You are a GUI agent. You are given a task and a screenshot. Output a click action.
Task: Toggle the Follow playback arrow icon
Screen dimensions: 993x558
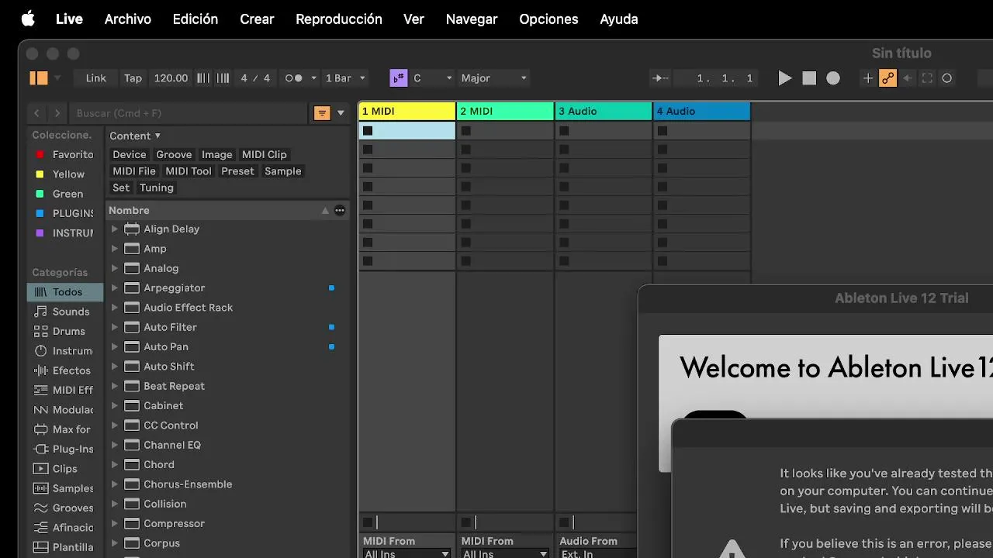pos(660,78)
